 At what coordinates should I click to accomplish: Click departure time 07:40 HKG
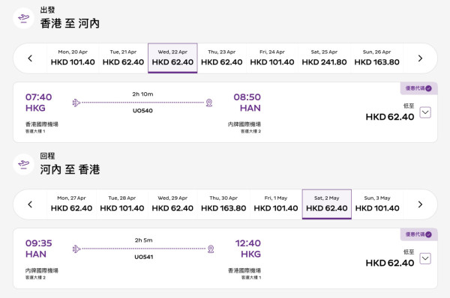(x=38, y=103)
